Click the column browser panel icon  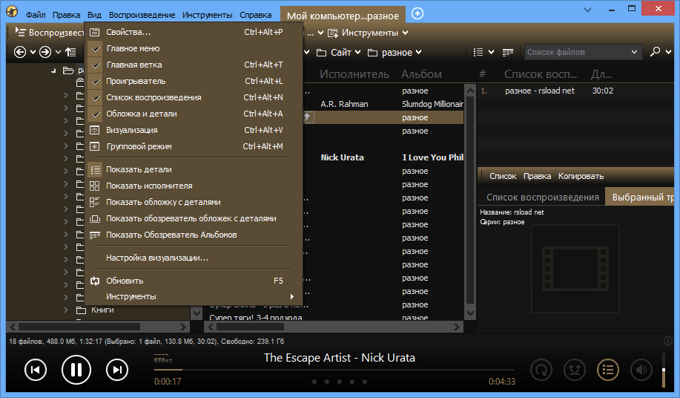(508, 52)
